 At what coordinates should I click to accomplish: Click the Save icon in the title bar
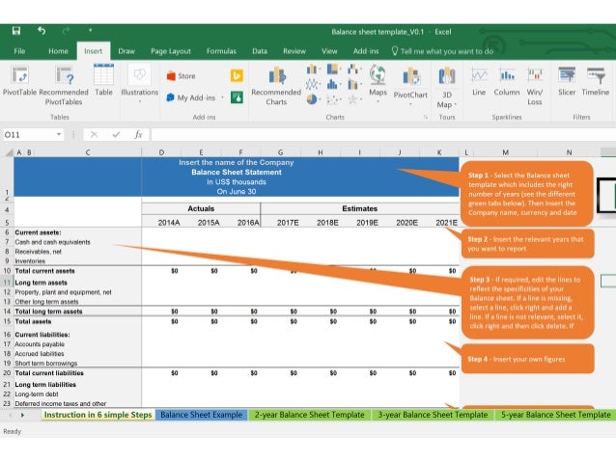point(16,31)
